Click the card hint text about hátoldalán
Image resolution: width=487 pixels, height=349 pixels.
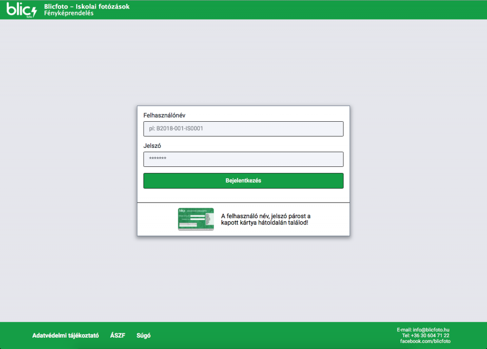265,219
